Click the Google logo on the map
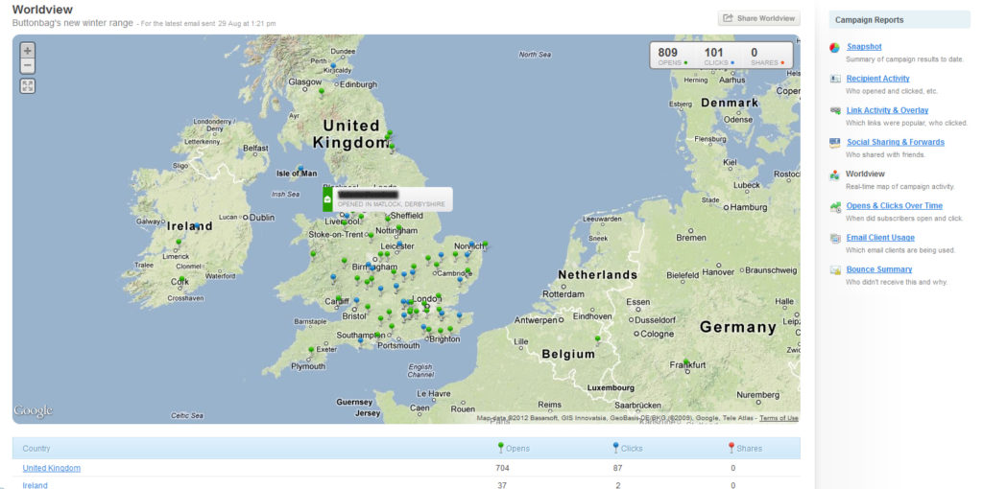Viewport: 983px width, 489px height. click(x=34, y=411)
